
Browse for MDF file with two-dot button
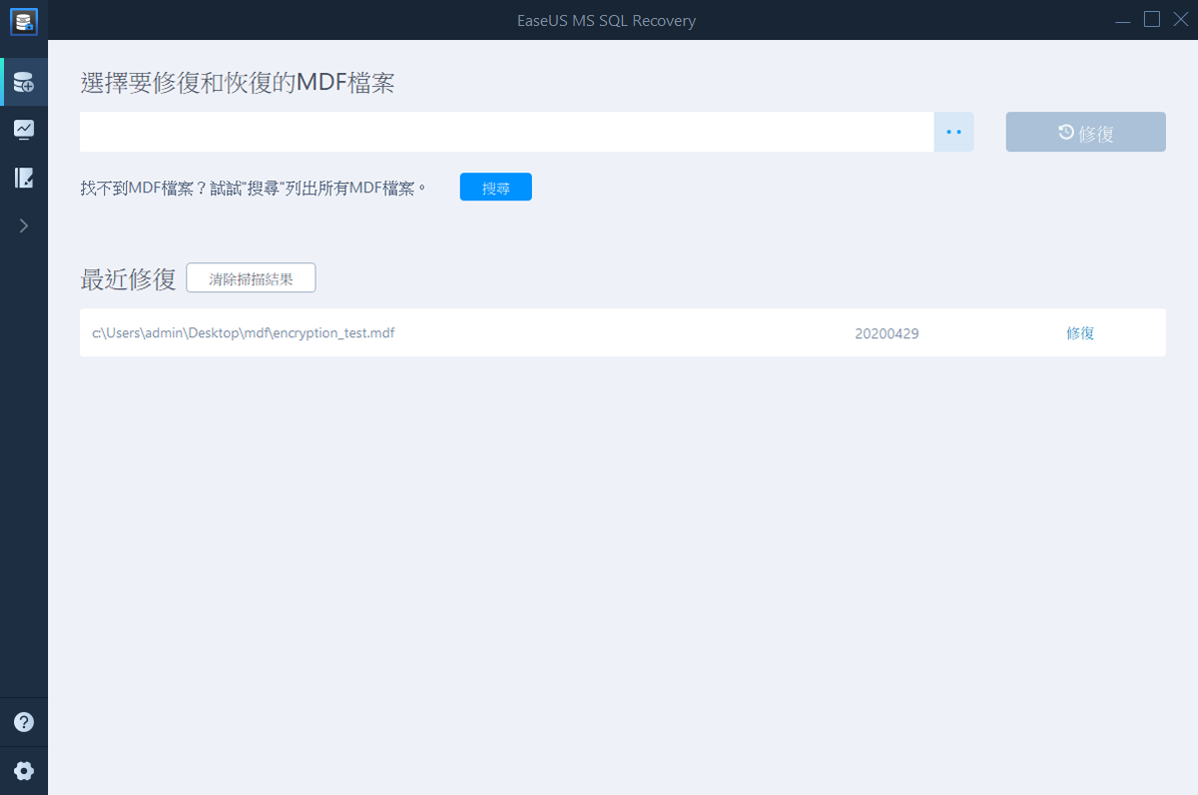click(x=953, y=132)
